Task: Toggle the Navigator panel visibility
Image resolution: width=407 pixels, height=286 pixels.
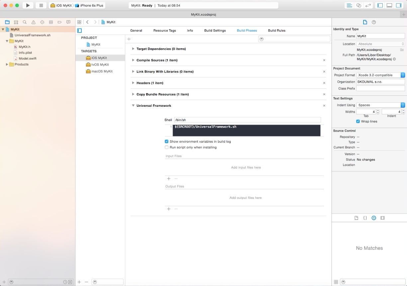Action: 380,5
